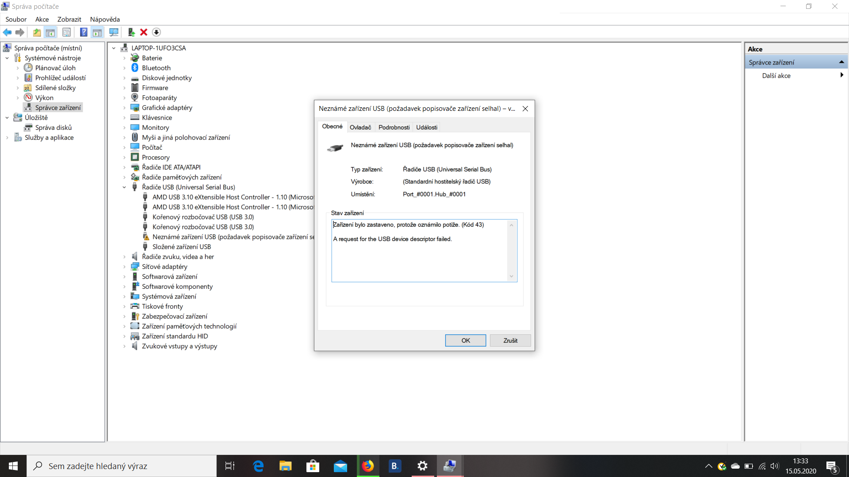Screen dimensions: 849x477
Task: Switch to the Ovladač tab
Action: pos(360,127)
